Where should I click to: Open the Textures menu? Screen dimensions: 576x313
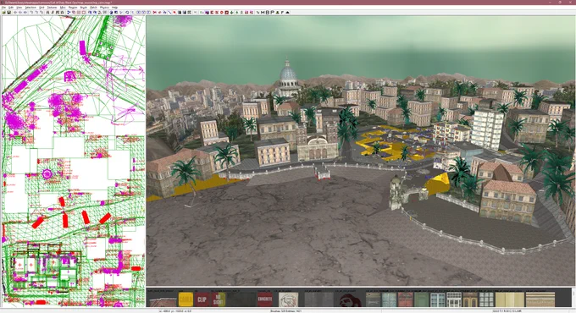click(x=52, y=8)
